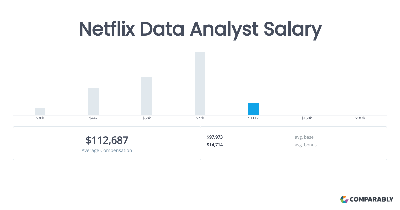400x210 pixels.
Task: Click the $150k axis label
Action: [307, 118]
